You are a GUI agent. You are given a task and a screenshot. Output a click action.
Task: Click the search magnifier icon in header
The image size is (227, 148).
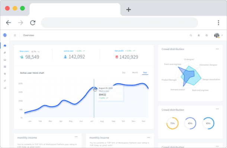191,36
